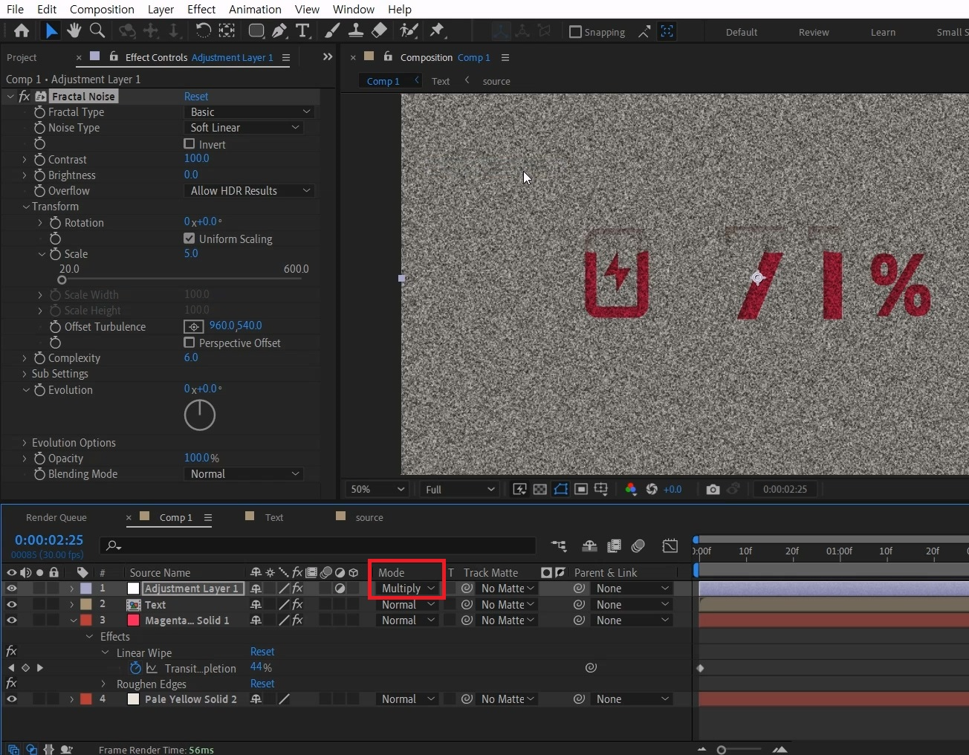Viewport: 969px width, 755px height.
Task: Switch to the Learn workspace
Action: [x=883, y=32]
